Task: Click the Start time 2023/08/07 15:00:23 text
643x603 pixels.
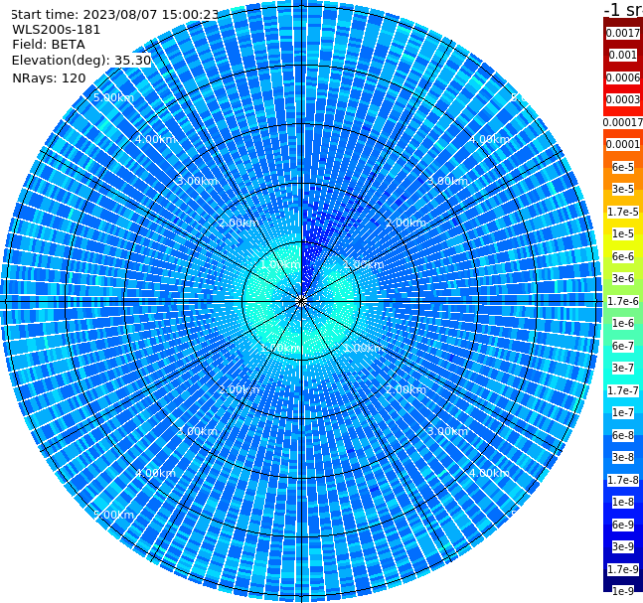Action: [x=114, y=15]
